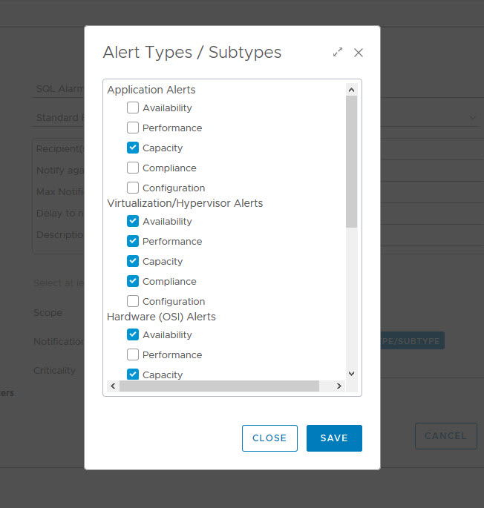Screen dimensions: 484x508
Task: Uncheck Availability under Hardware (OSI) Alerts
Action: tap(133, 334)
